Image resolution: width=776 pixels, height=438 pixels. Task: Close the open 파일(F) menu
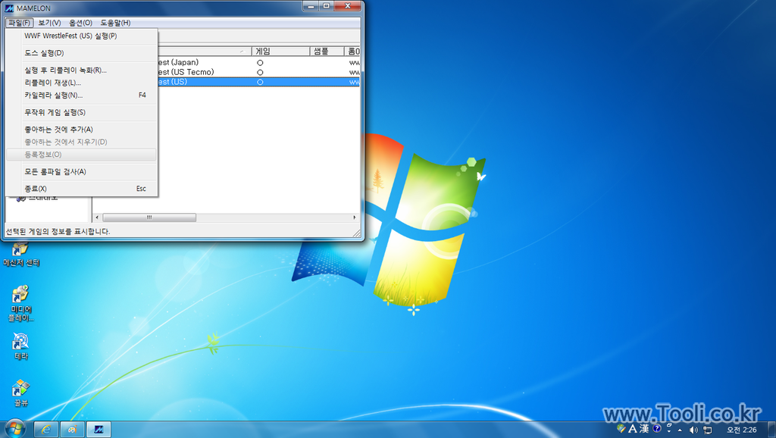20,23
